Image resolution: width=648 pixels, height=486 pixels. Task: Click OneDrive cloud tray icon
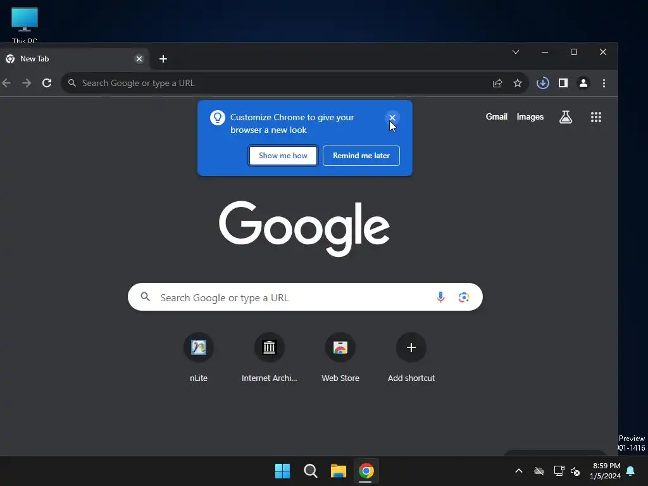[x=539, y=471]
